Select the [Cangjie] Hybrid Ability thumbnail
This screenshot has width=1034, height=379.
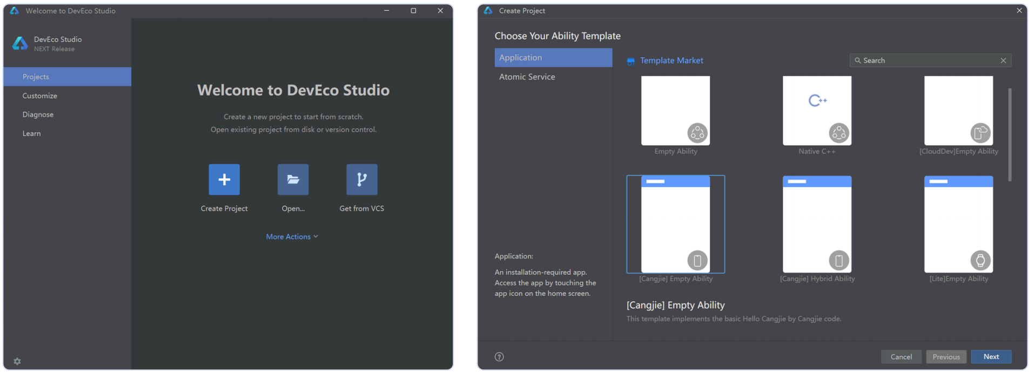(x=817, y=224)
